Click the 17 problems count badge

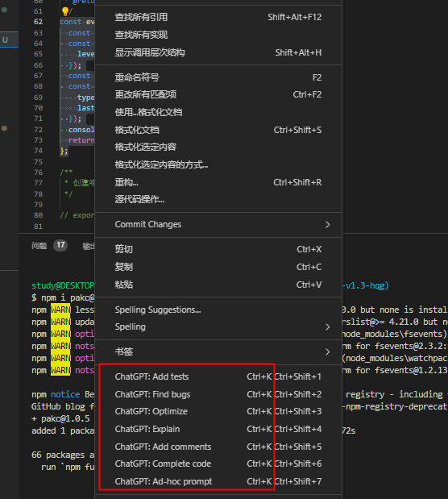[x=60, y=245]
